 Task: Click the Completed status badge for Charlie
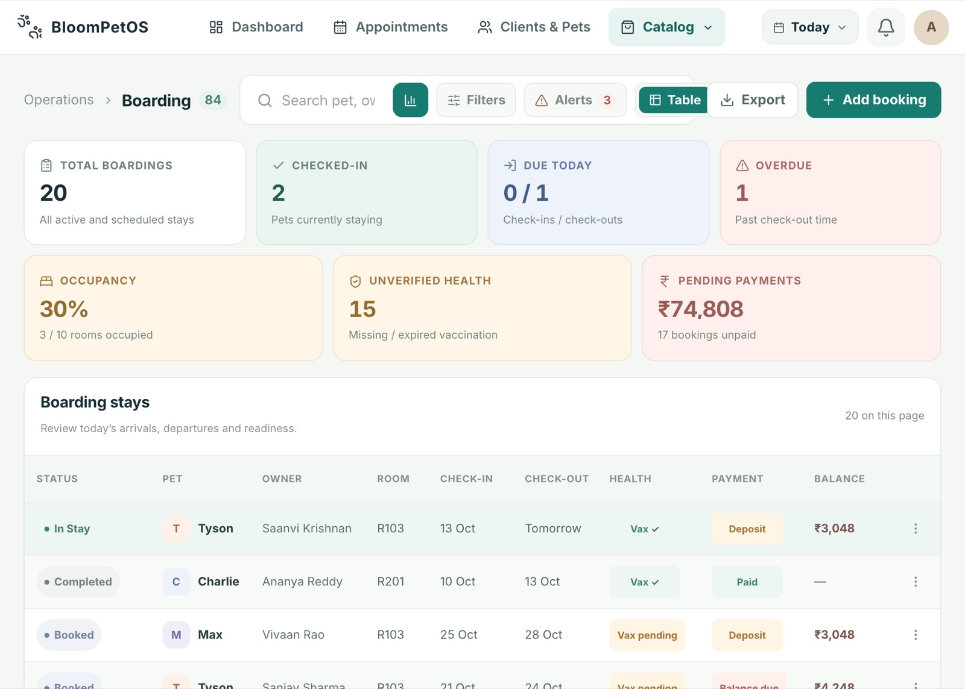coord(78,582)
